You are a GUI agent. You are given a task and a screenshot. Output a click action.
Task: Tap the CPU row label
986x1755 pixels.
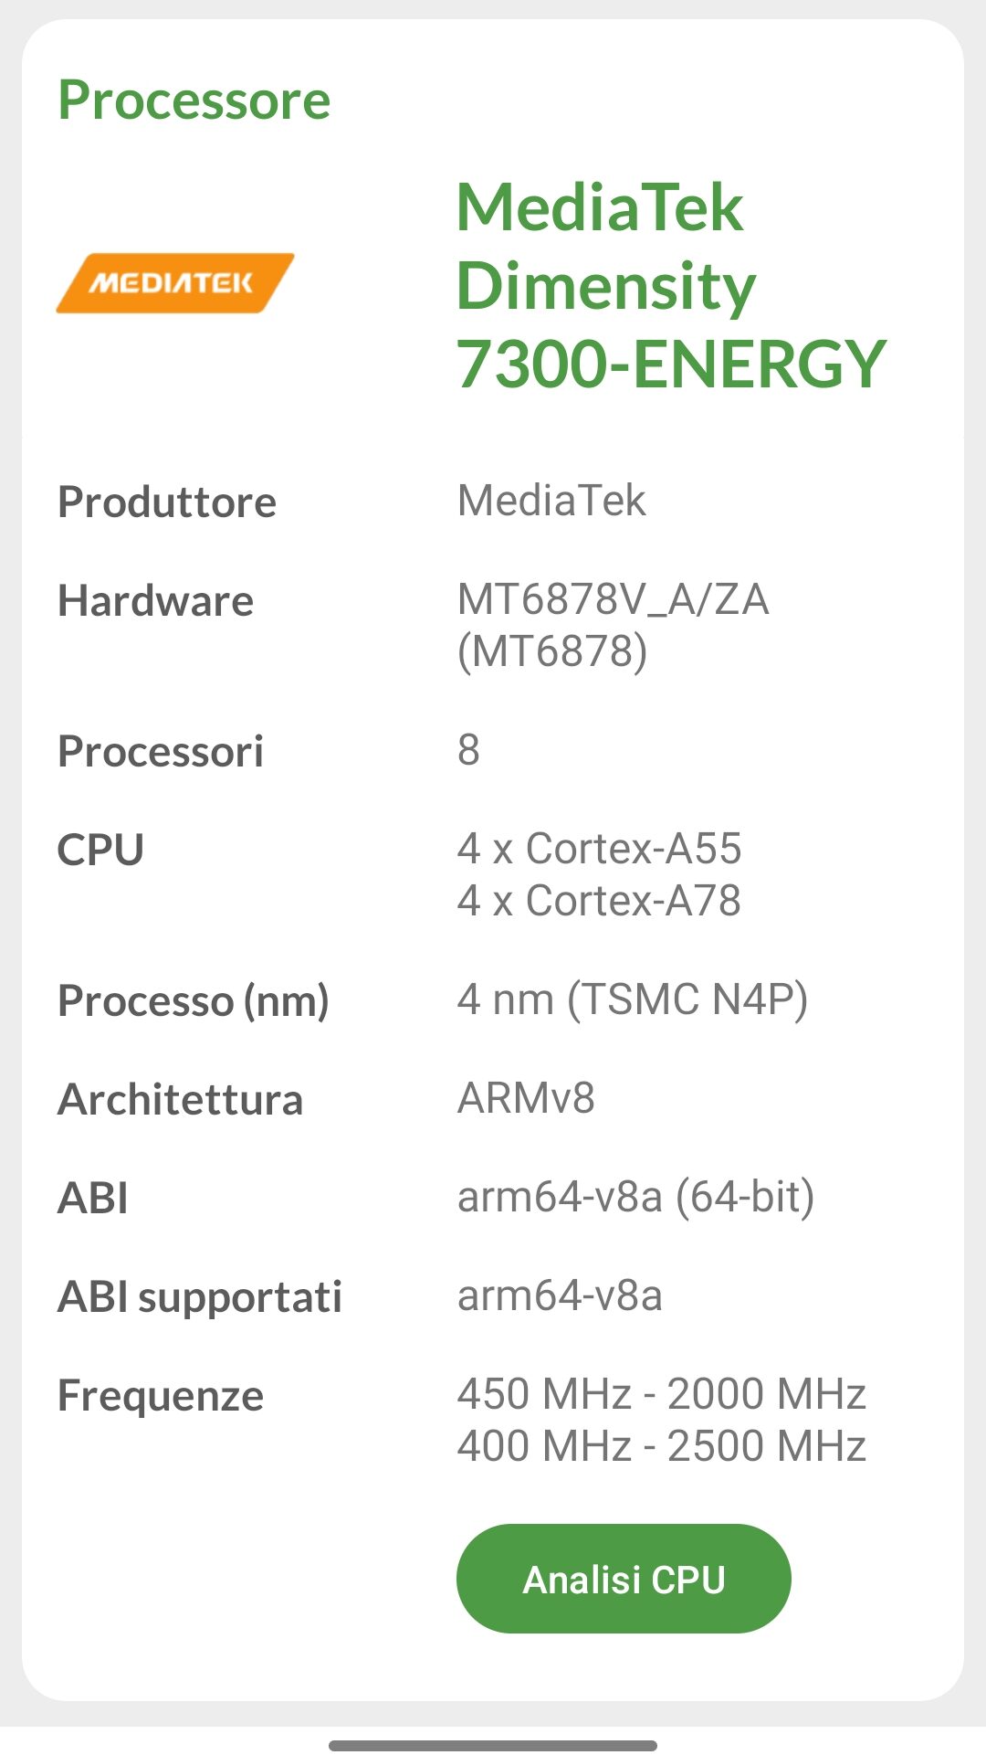[100, 851]
